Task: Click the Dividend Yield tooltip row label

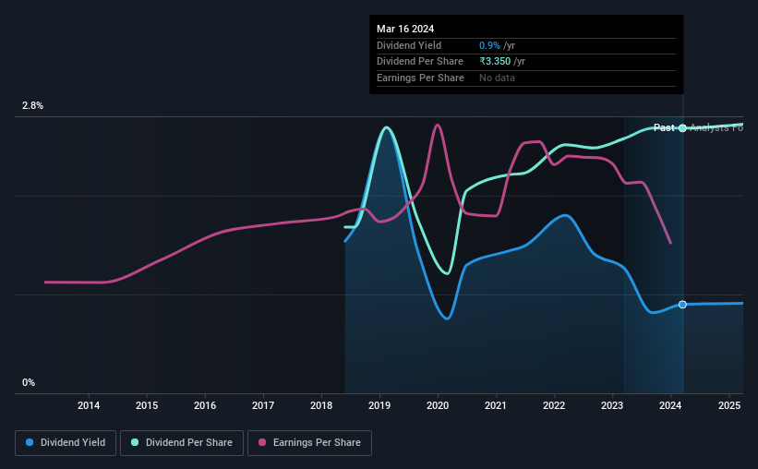Action: click(x=409, y=45)
